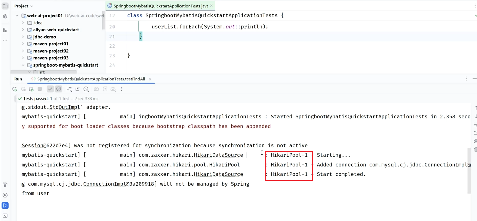Click the console vertical scrollbar
The image size is (477, 221).
coord(469,171)
